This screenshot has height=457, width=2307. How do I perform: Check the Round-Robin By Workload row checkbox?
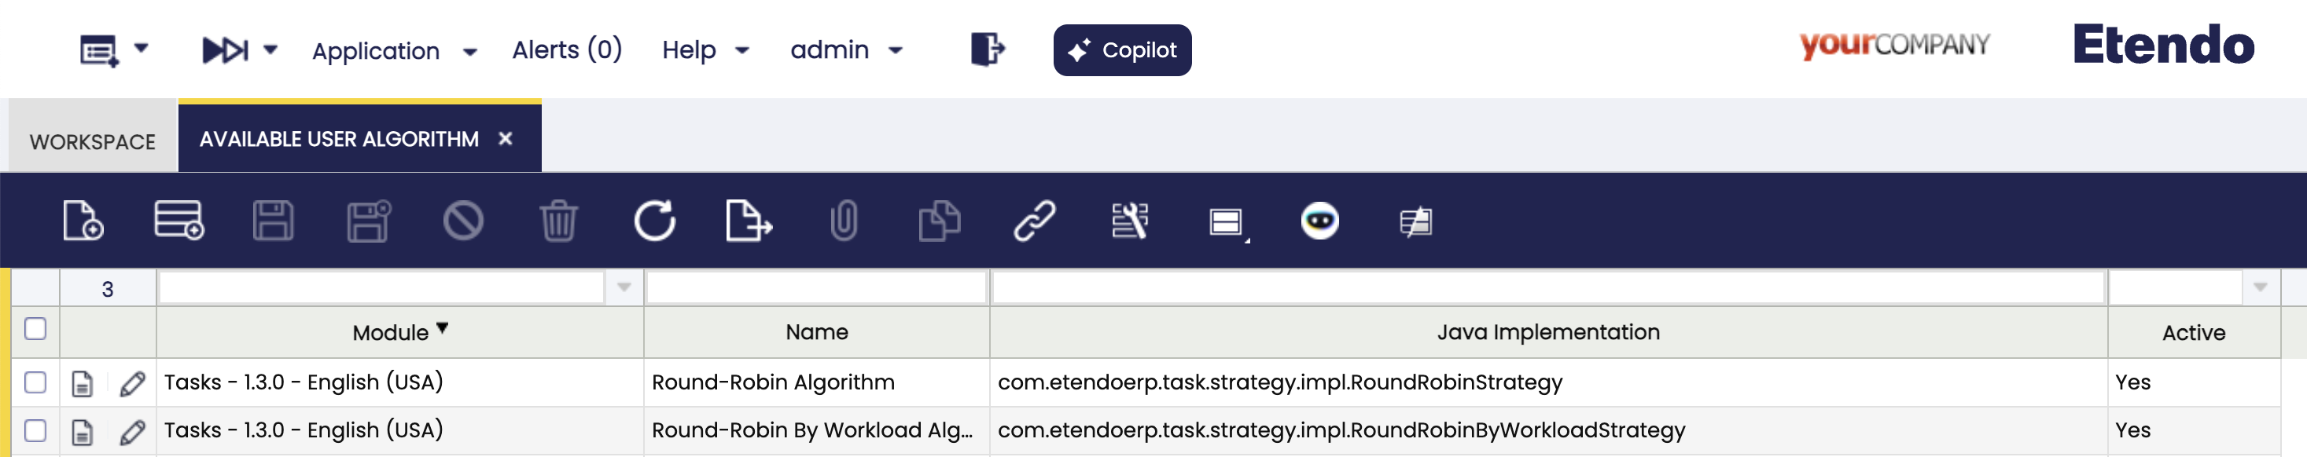point(36,431)
